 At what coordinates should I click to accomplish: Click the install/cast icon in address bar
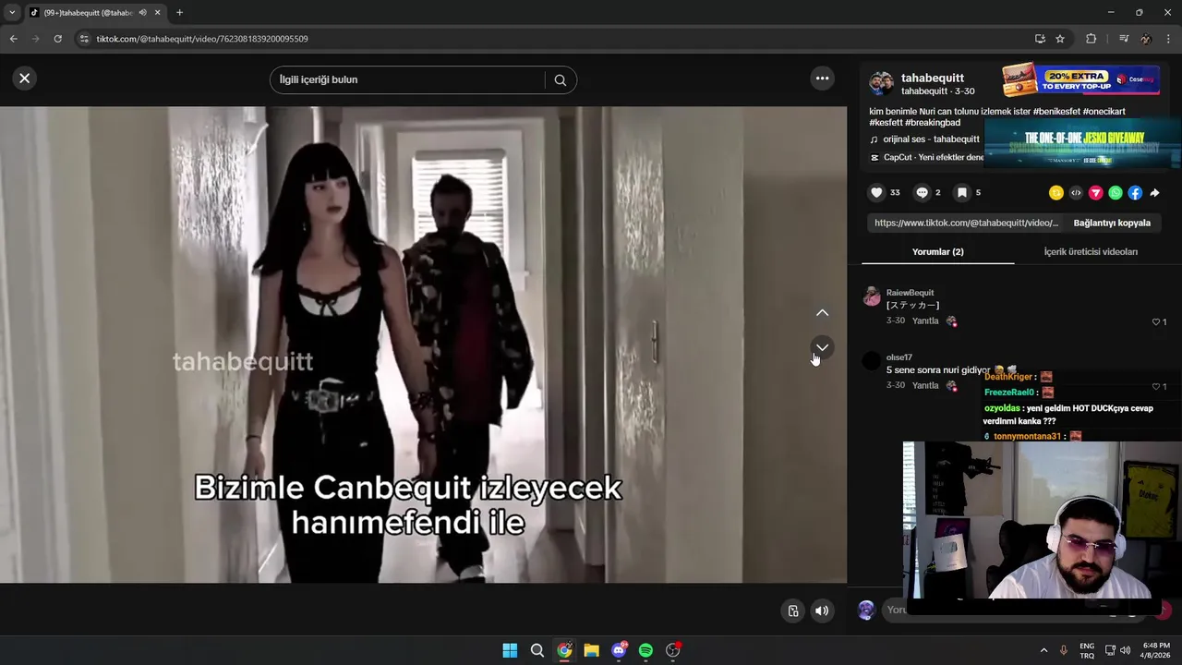1040,39
